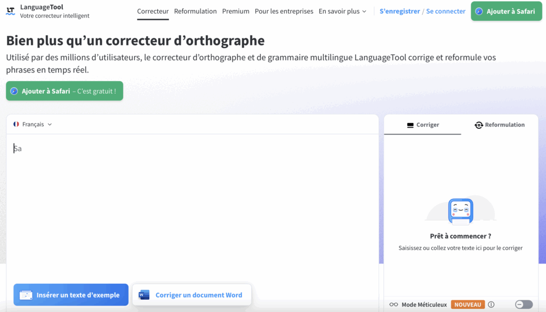This screenshot has width=546, height=312.
Task: Switch to the Corriger tab
Action: click(422, 125)
